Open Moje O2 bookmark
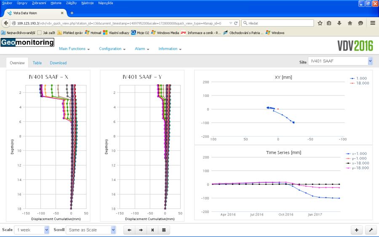Viewport: 379px width, 237px height. (140, 32)
